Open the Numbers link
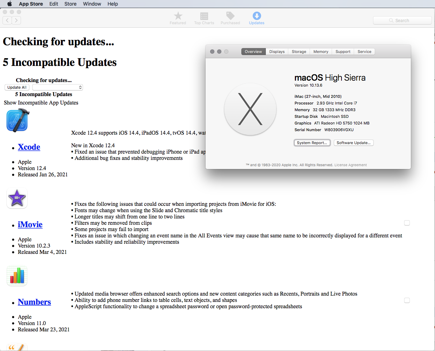The width and height of the screenshot is (435, 351). tap(34, 302)
